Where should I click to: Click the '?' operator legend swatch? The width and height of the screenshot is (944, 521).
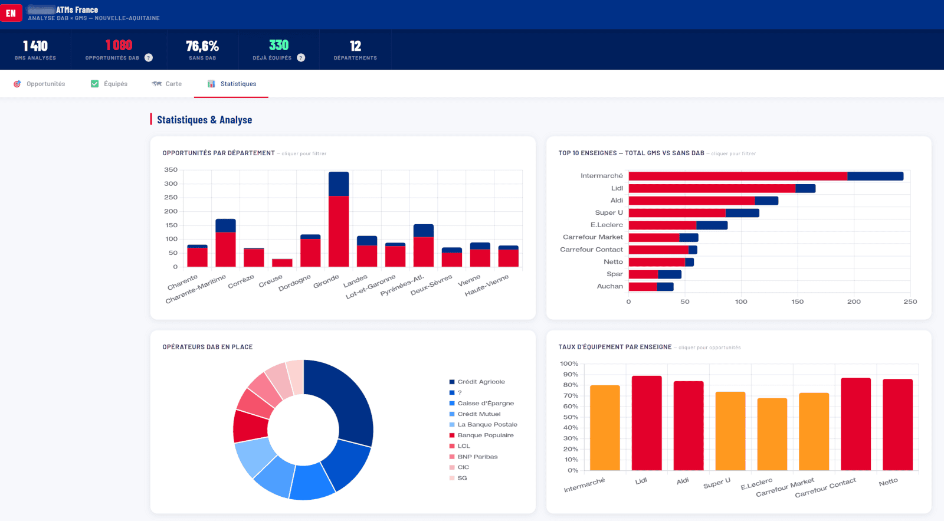pos(452,392)
